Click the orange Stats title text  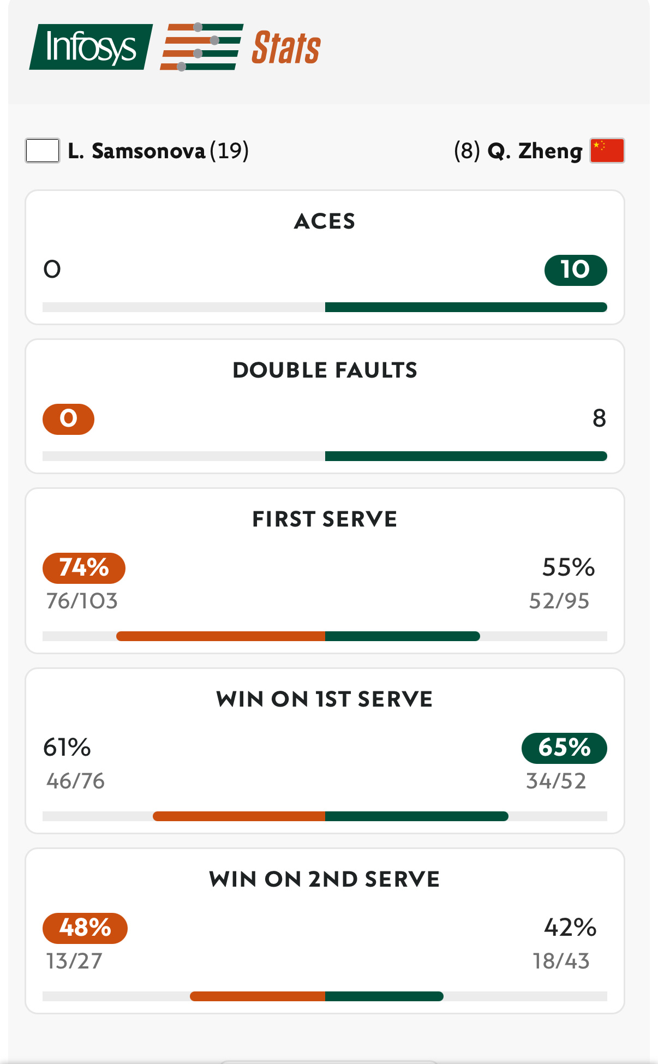pyautogui.click(x=286, y=48)
